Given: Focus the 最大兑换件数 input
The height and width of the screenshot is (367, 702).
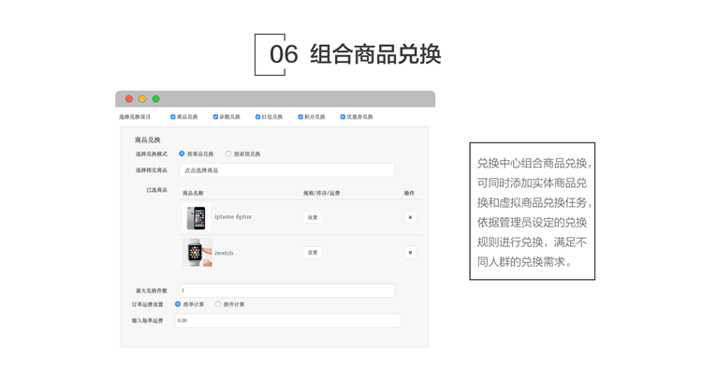Looking at the screenshot, I should click(x=287, y=290).
